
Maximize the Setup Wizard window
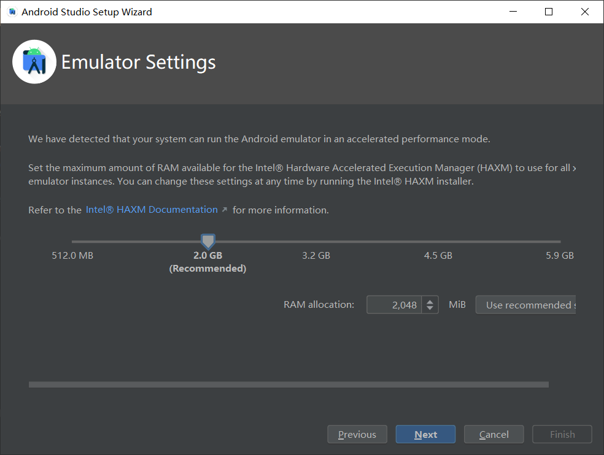pyautogui.click(x=549, y=12)
